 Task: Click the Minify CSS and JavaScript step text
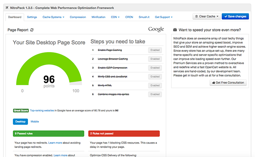(113, 77)
